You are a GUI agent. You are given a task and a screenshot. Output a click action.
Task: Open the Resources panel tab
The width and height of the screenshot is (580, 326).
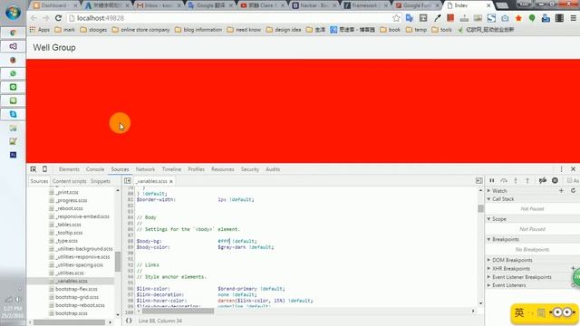coord(223,169)
